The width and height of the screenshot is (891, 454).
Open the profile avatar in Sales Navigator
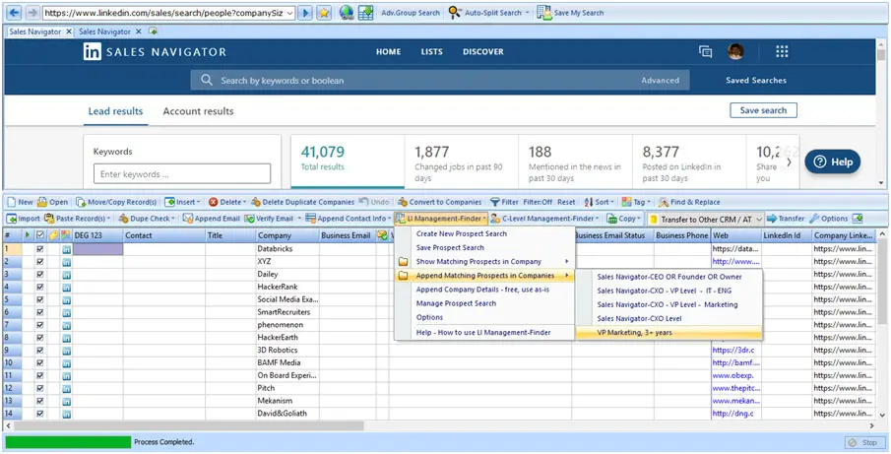click(x=735, y=52)
